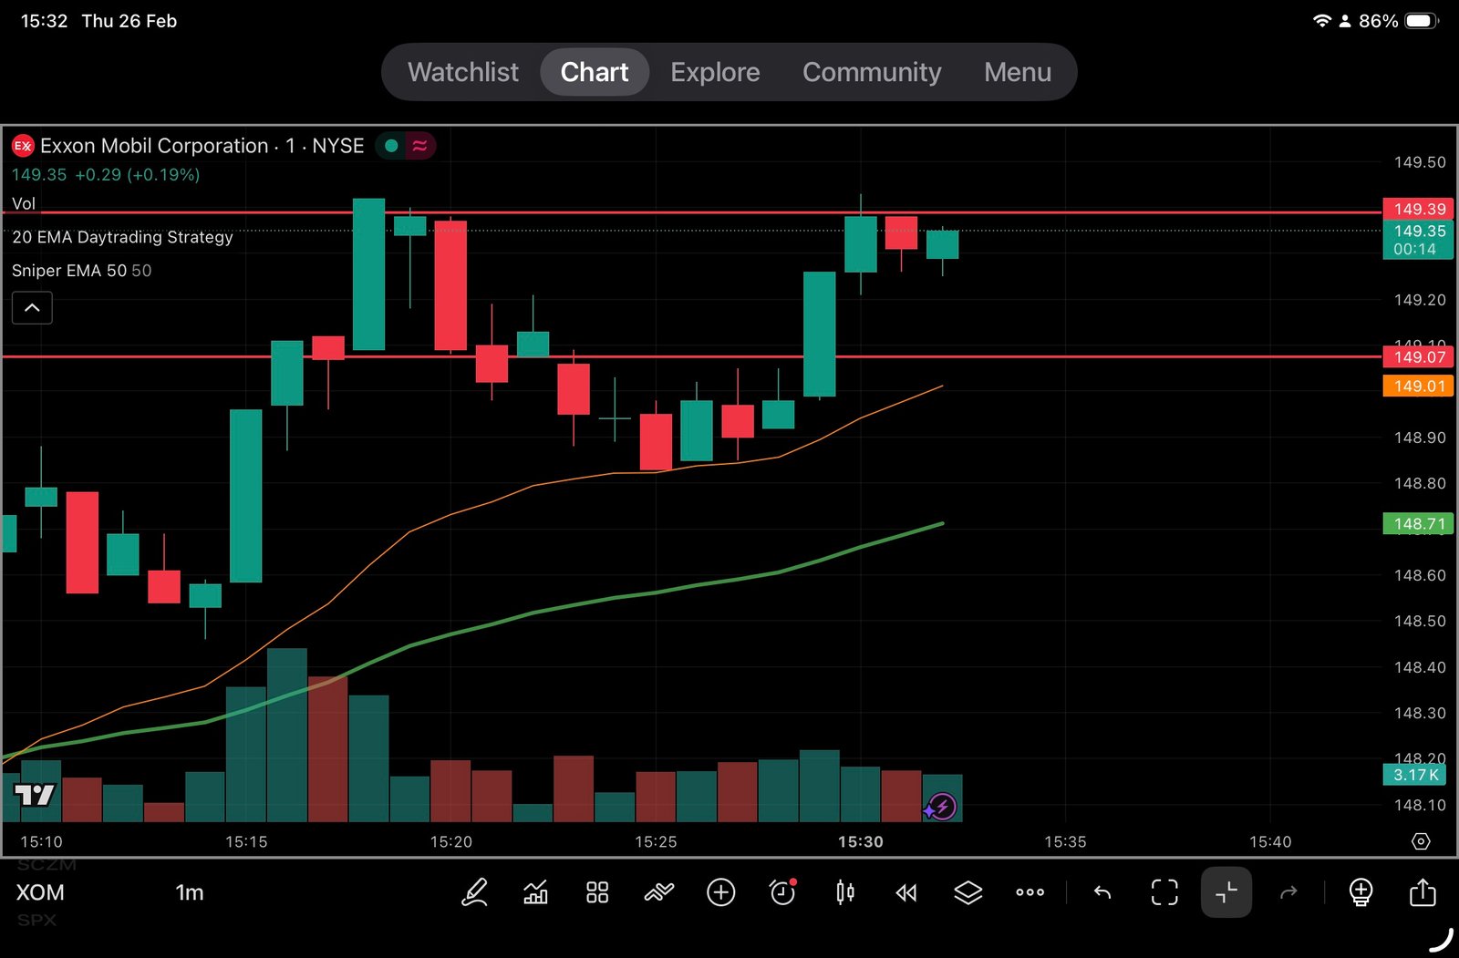Tap the XOM symbol search button
This screenshot has height=958, width=1459.
[x=40, y=892]
